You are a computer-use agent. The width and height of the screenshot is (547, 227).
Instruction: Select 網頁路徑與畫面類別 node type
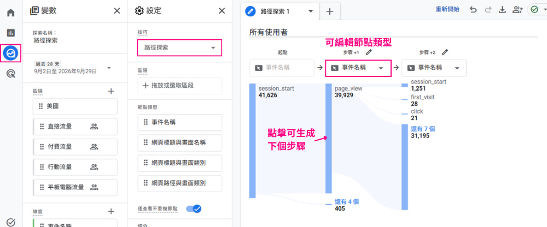180,183
